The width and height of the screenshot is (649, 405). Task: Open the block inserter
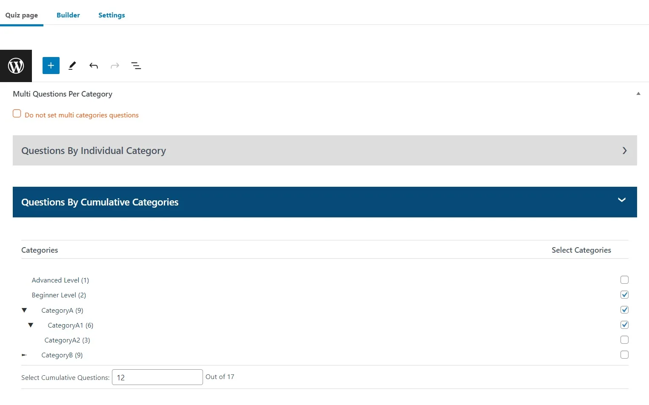click(x=51, y=66)
